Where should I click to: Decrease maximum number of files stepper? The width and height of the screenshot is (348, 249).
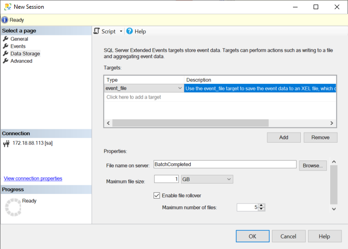click(261, 209)
